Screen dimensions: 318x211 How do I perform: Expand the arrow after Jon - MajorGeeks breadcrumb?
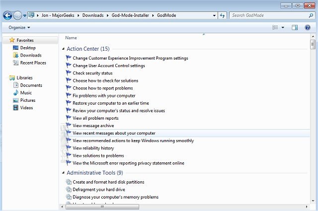click(79, 15)
